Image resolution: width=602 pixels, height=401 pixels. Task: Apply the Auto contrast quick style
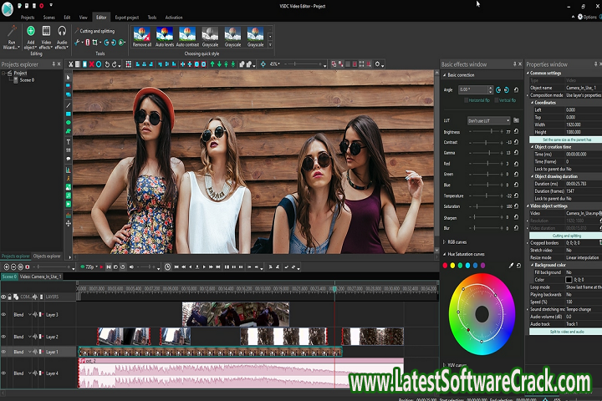tap(187, 35)
